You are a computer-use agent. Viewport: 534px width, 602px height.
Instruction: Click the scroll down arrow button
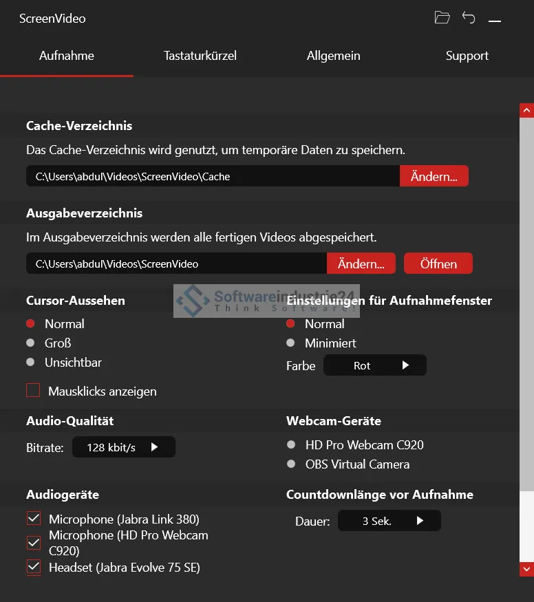[x=526, y=569]
